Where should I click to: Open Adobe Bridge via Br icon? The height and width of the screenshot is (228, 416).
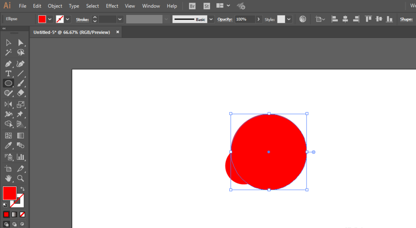click(x=192, y=6)
